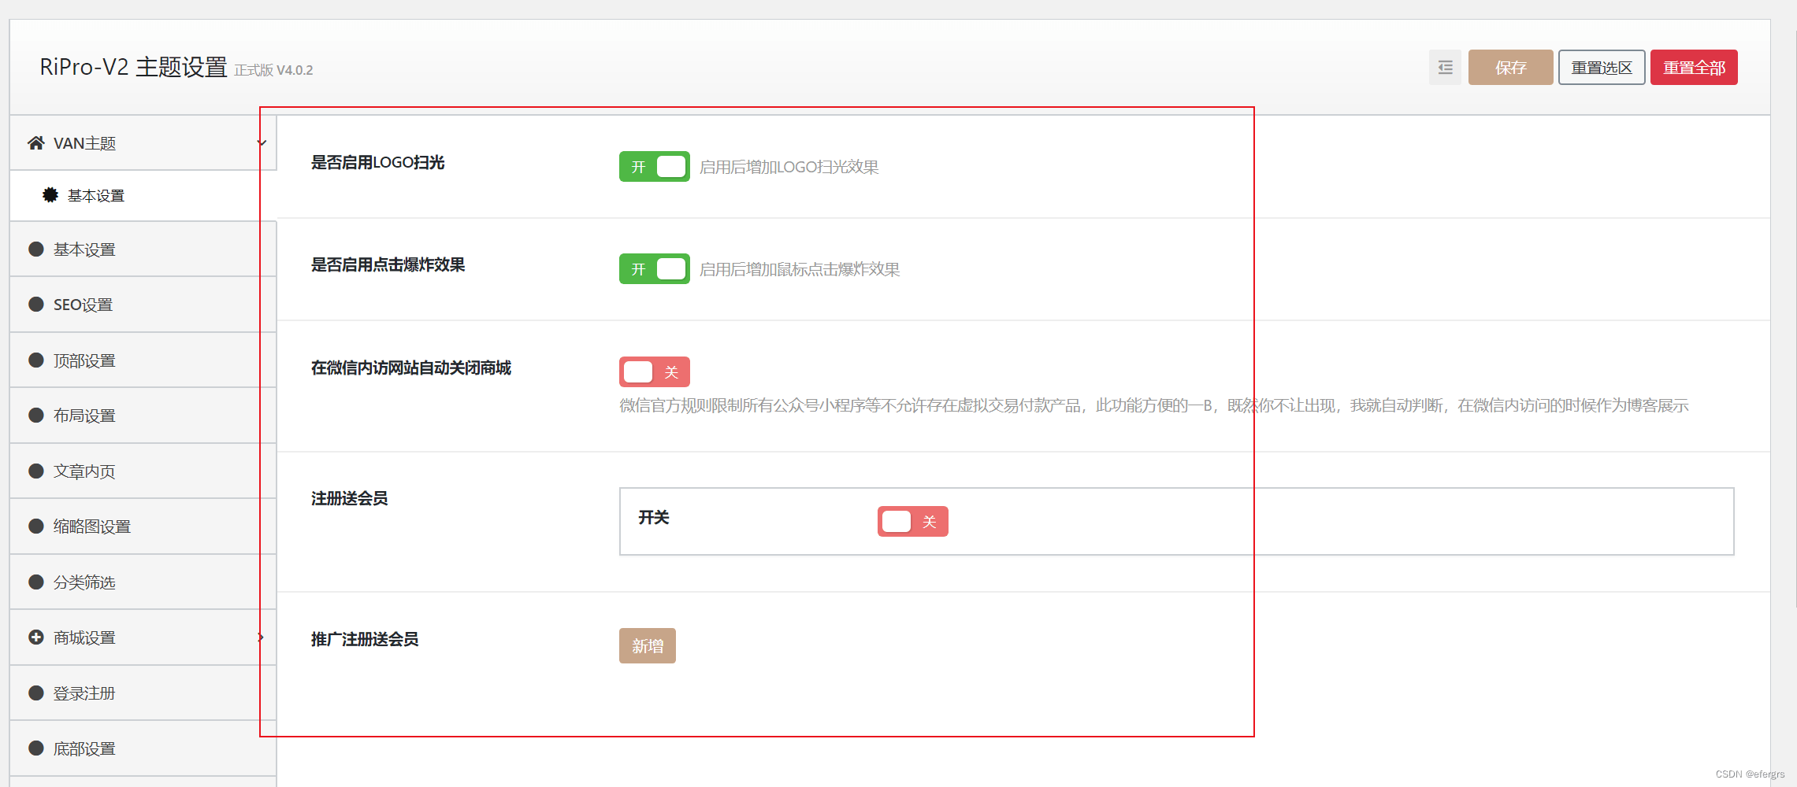Click the circle icon beside 缩略图设置
Viewport: 1797px width, 787px height.
click(35, 526)
